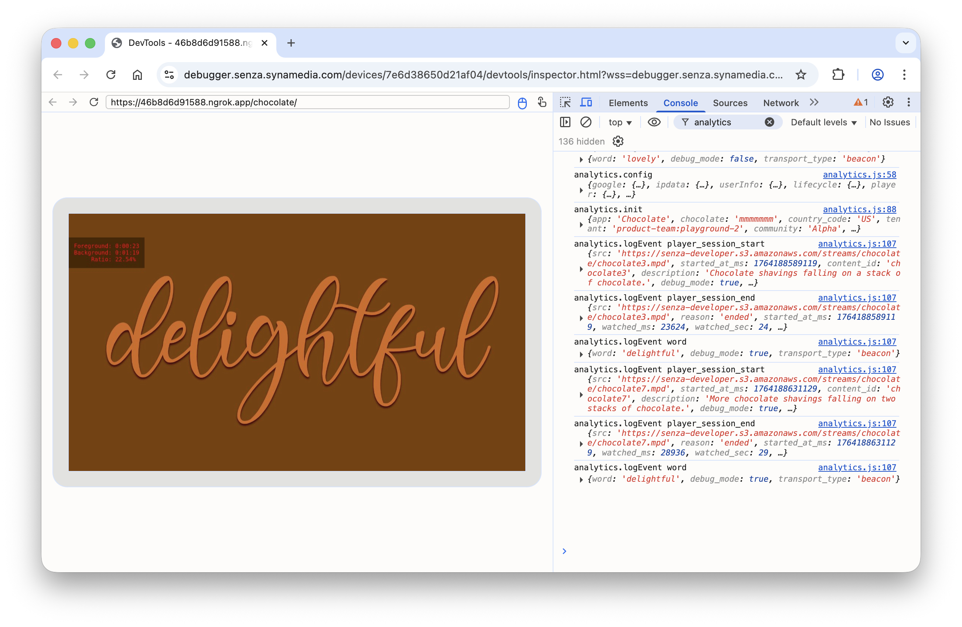Viewport: 962px width, 627px height.
Task: Clear the console with the clear icon
Action: pyautogui.click(x=586, y=122)
